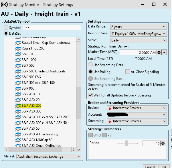
Task: Click the S&P 1000 dataset icon
Action: pos(18,60)
